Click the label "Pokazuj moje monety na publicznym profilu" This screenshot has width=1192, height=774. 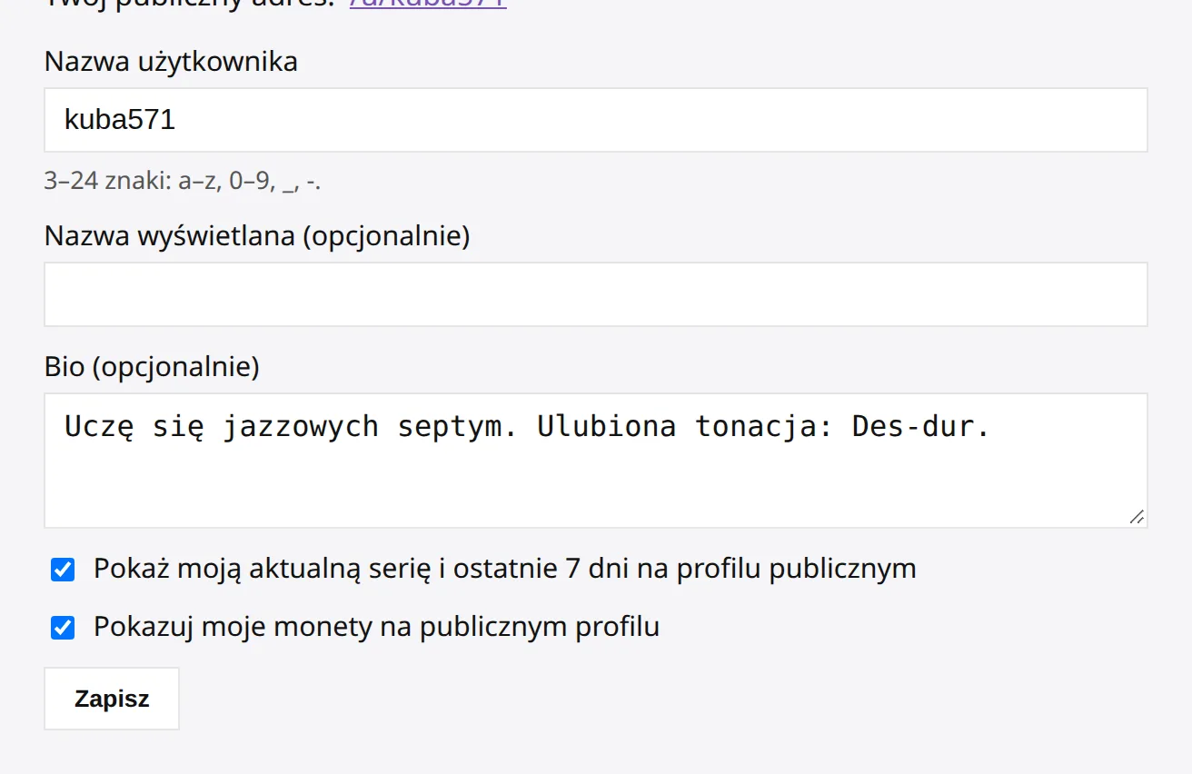pyautogui.click(x=376, y=627)
